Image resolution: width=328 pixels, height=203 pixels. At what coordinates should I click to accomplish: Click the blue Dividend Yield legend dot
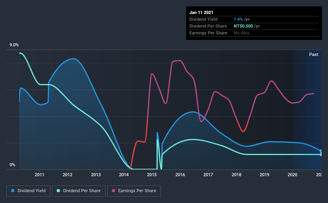pyautogui.click(x=13, y=191)
